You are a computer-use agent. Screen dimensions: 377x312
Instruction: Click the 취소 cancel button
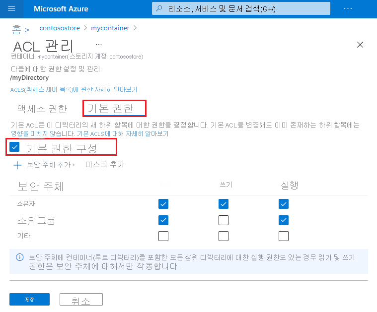pos(81,299)
